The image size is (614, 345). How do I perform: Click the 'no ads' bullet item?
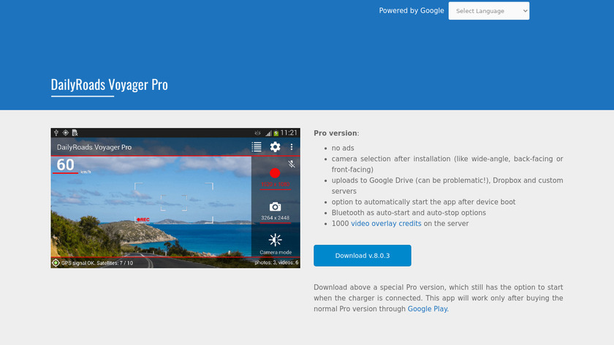tap(343, 148)
